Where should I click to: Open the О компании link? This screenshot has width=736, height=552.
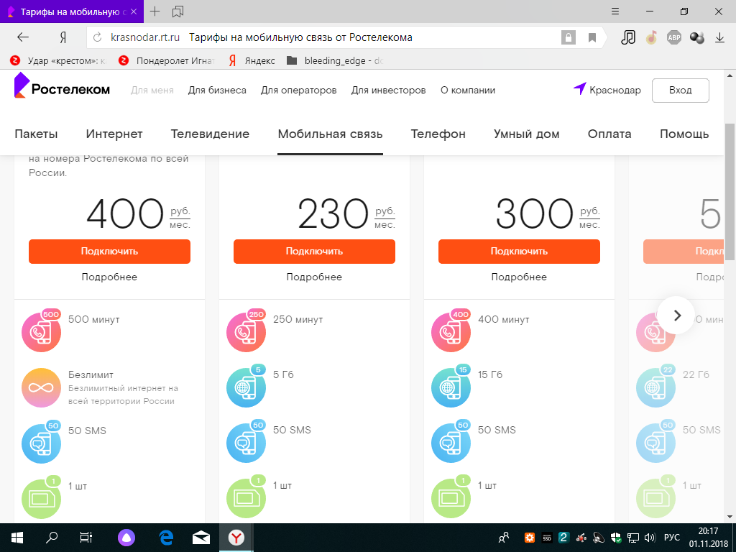[467, 90]
